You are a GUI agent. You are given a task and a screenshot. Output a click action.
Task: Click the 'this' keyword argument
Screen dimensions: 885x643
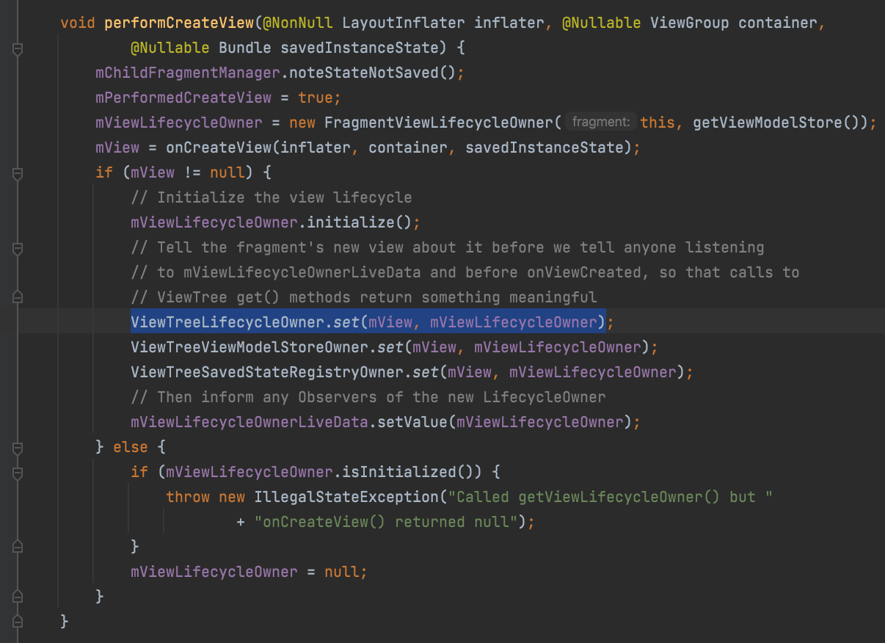coord(658,123)
